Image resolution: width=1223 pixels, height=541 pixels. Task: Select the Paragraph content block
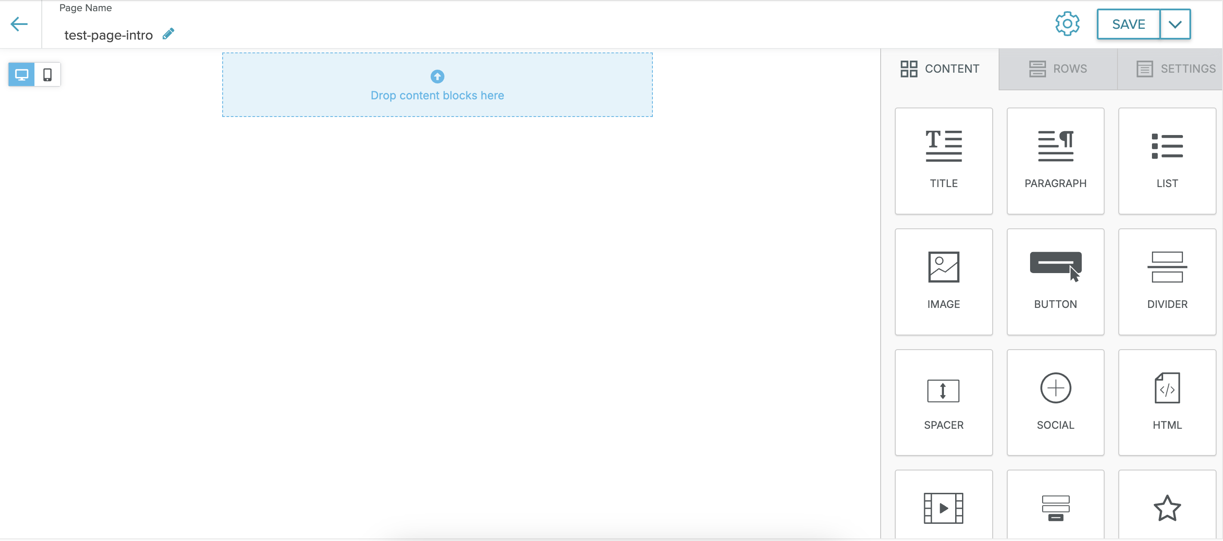(1055, 161)
